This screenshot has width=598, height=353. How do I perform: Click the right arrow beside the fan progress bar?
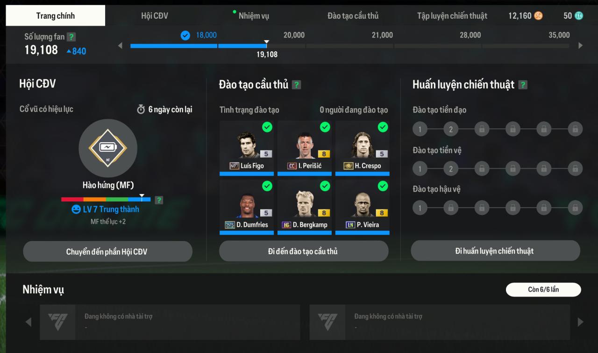click(580, 46)
